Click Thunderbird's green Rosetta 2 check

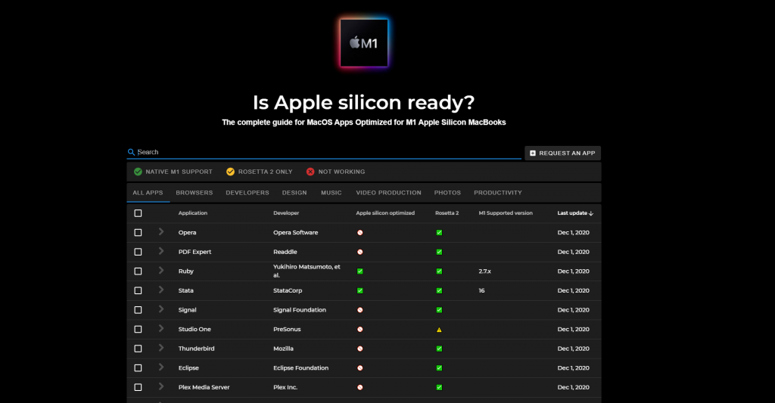click(x=439, y=349)
